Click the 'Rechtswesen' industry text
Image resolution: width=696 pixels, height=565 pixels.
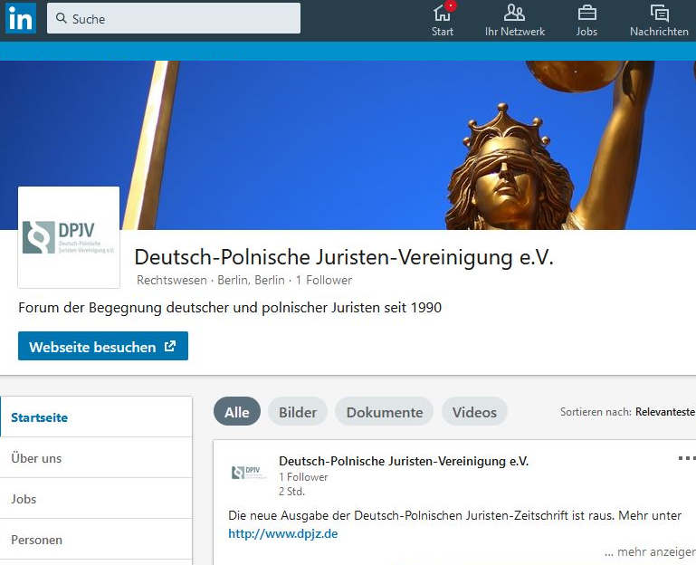[171, 281]
